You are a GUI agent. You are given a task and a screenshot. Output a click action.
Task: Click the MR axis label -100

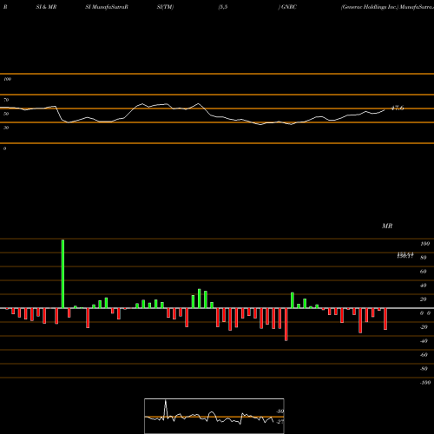point(425,383)
